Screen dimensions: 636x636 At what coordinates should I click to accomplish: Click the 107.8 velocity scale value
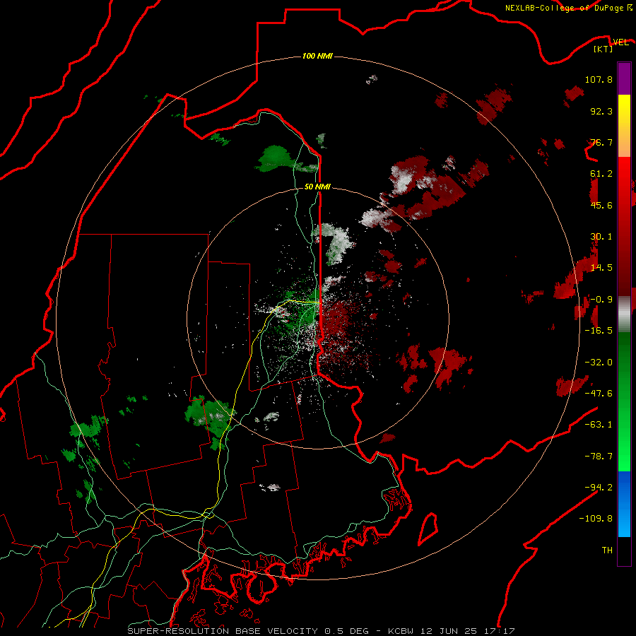[599, 79]
